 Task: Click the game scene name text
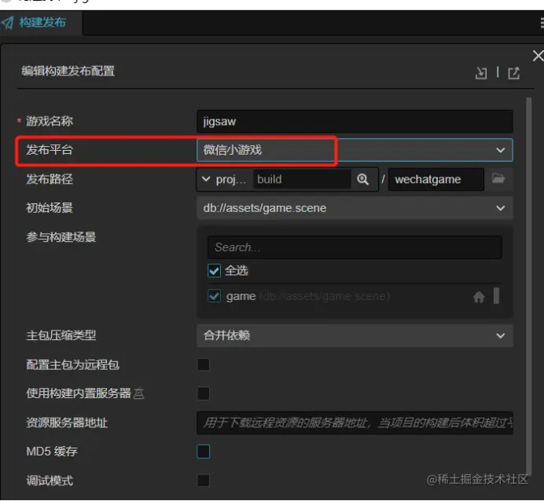click(241, 297)
